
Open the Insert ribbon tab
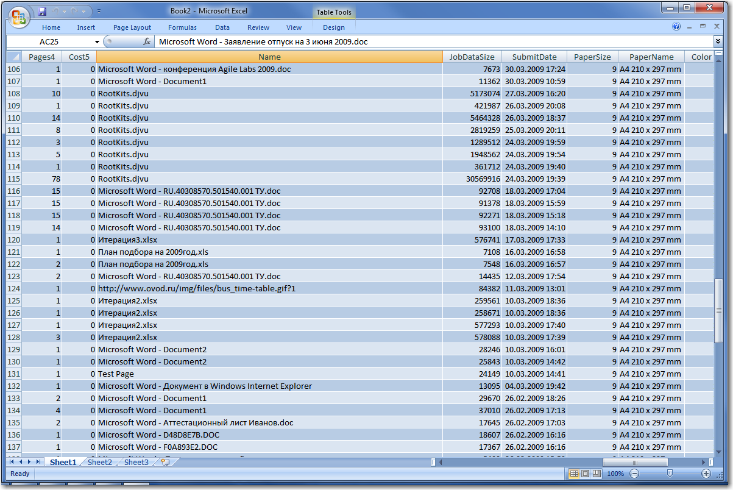86,27
